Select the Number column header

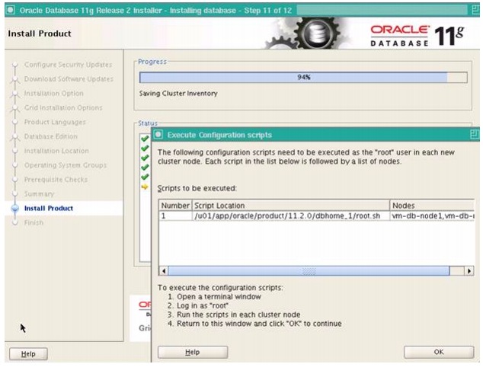coord(175,206)
